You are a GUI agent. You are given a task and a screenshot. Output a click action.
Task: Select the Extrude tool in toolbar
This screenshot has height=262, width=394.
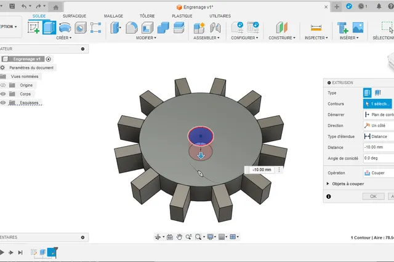point(49,28)
